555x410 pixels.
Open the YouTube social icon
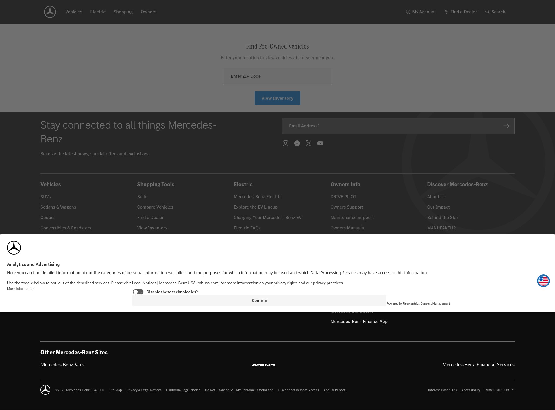click(320, 143)
